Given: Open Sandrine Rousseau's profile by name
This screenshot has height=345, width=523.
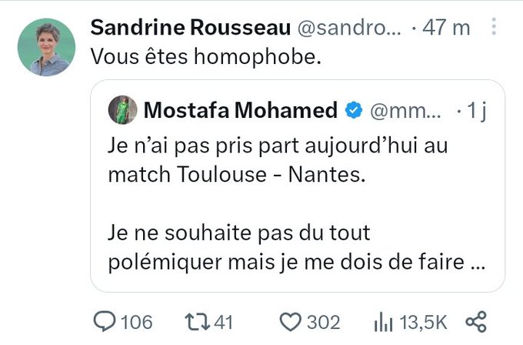Looking at the screenshot, I should 191,28.
